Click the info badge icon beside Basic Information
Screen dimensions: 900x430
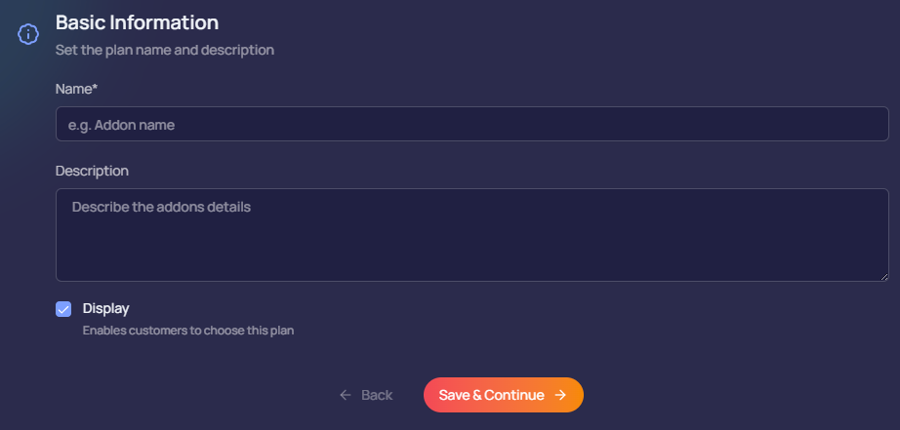click(x=28, y=33)
